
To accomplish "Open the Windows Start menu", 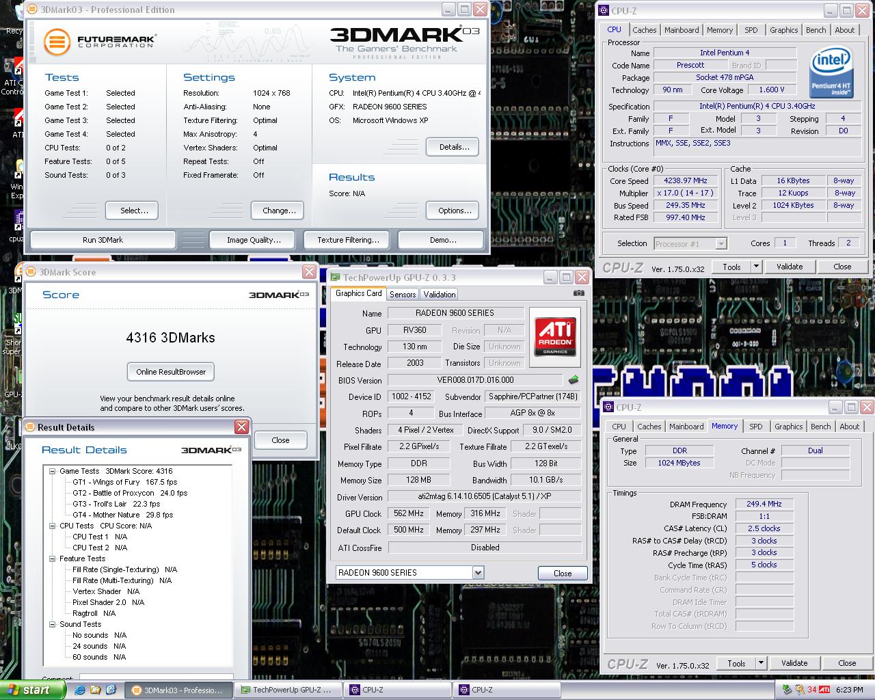I will (32, 690).
